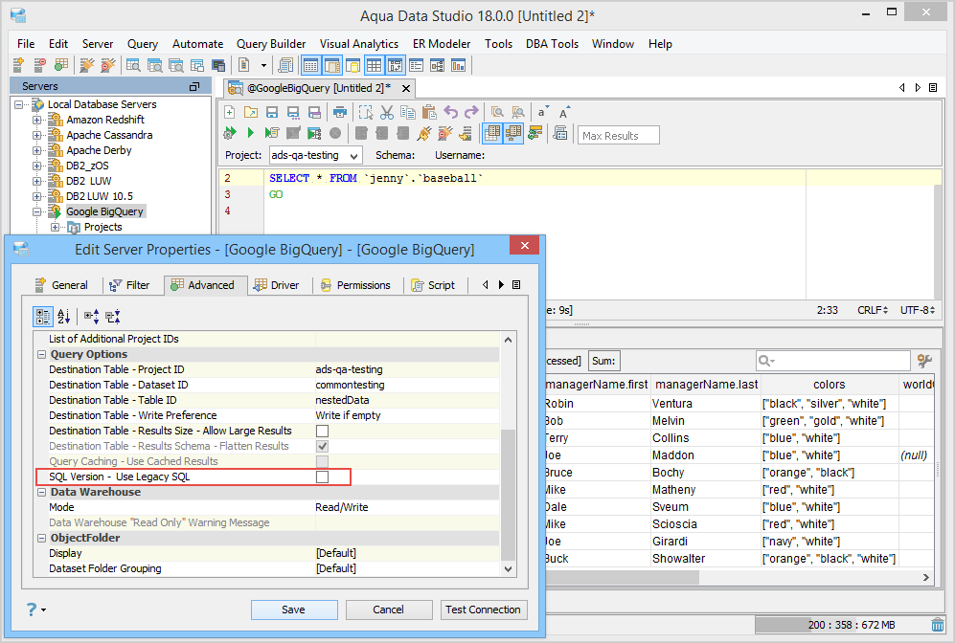Click the wrench icon beside results search
The width and height of the screenshot is (955, 643).
[924, 361]
